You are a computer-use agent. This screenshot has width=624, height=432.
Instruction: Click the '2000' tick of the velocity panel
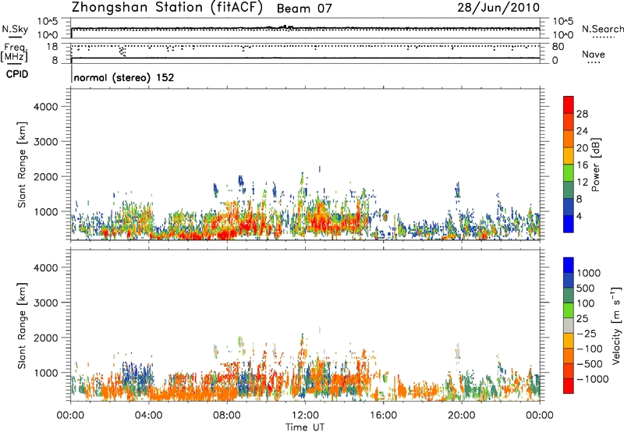click(x=45, y=338)
